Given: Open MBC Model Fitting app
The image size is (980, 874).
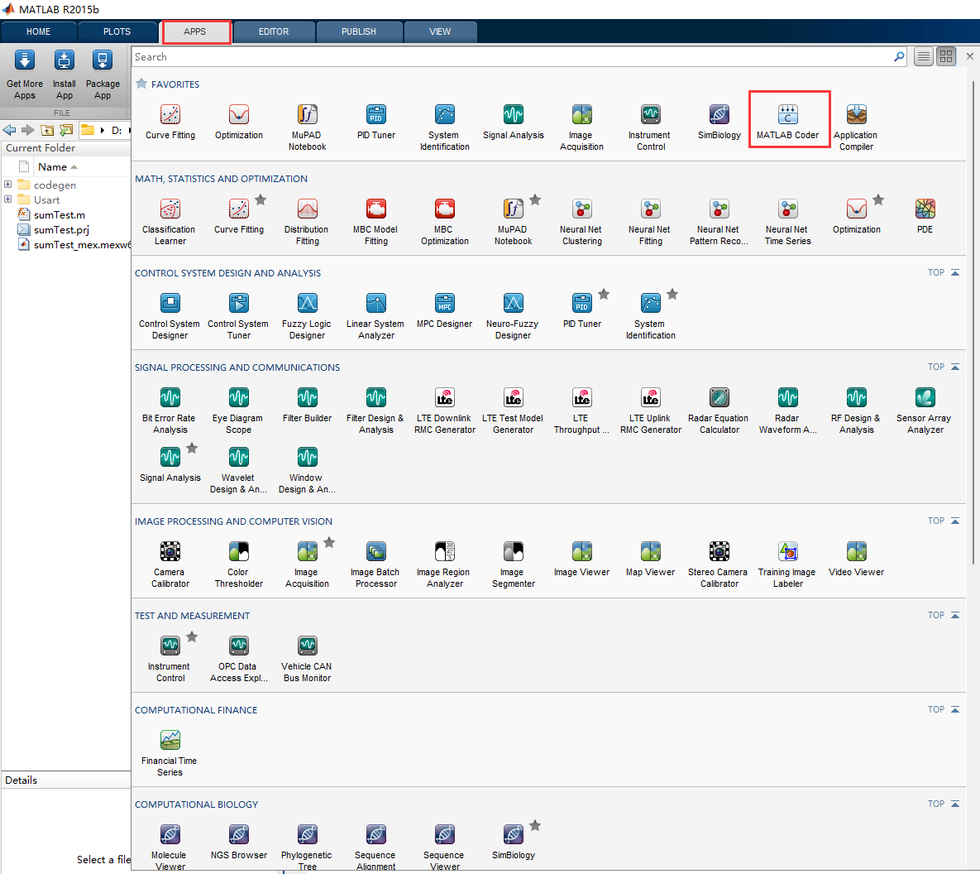Looking at the screenshot, I should (x=375, y=222).
